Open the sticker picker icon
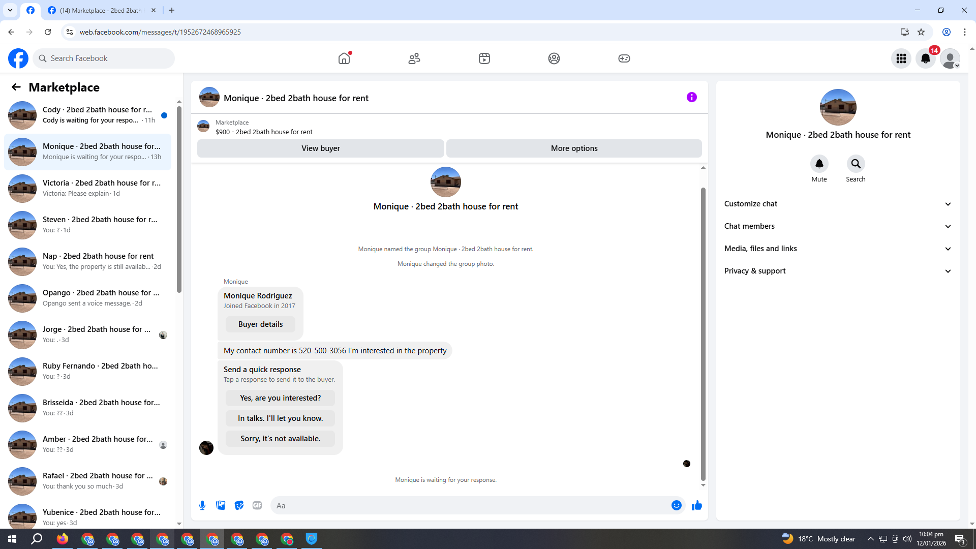This screenshot has height=549, width=976. click(x=239, y=505)
